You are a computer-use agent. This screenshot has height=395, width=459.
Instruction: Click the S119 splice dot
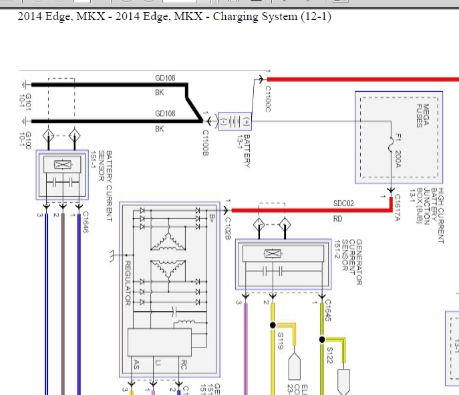click(273, 325)
